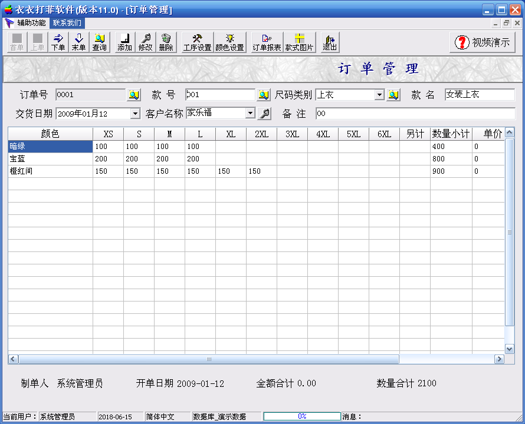The image size is (525, 424).
Task: Open the 尺码类别 size category dropdown
Action: 379,95
